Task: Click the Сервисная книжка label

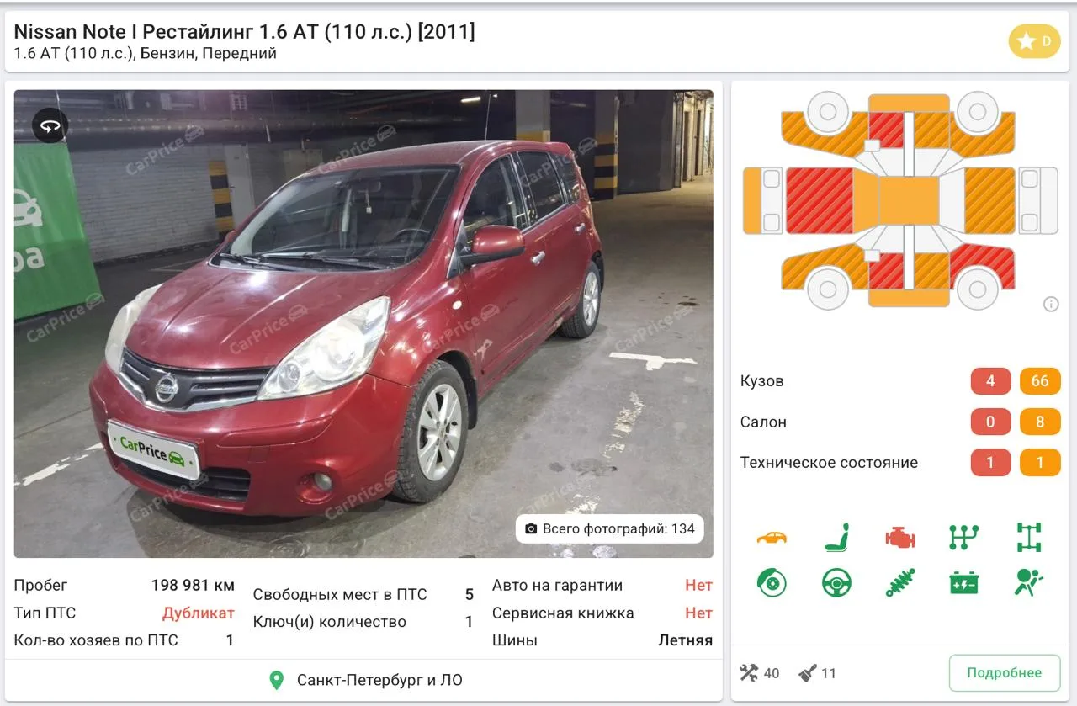Action: 563,613
